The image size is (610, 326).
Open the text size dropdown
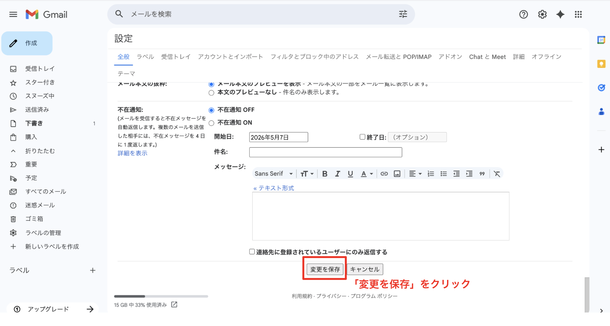click(x=307, y=174)
